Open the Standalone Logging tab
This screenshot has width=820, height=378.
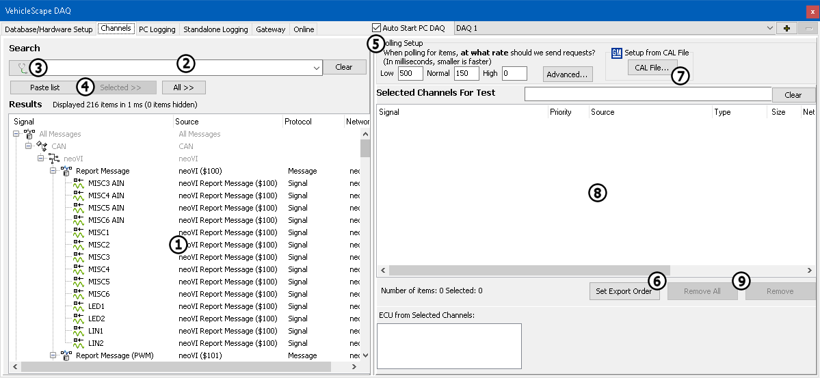click(215, 29)
